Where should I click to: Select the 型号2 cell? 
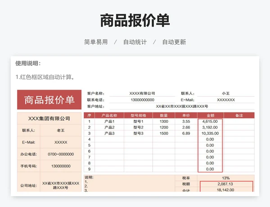click(138, 127)
